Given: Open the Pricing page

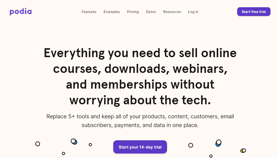Looking at the screenshot, I should tap(133, 12).
